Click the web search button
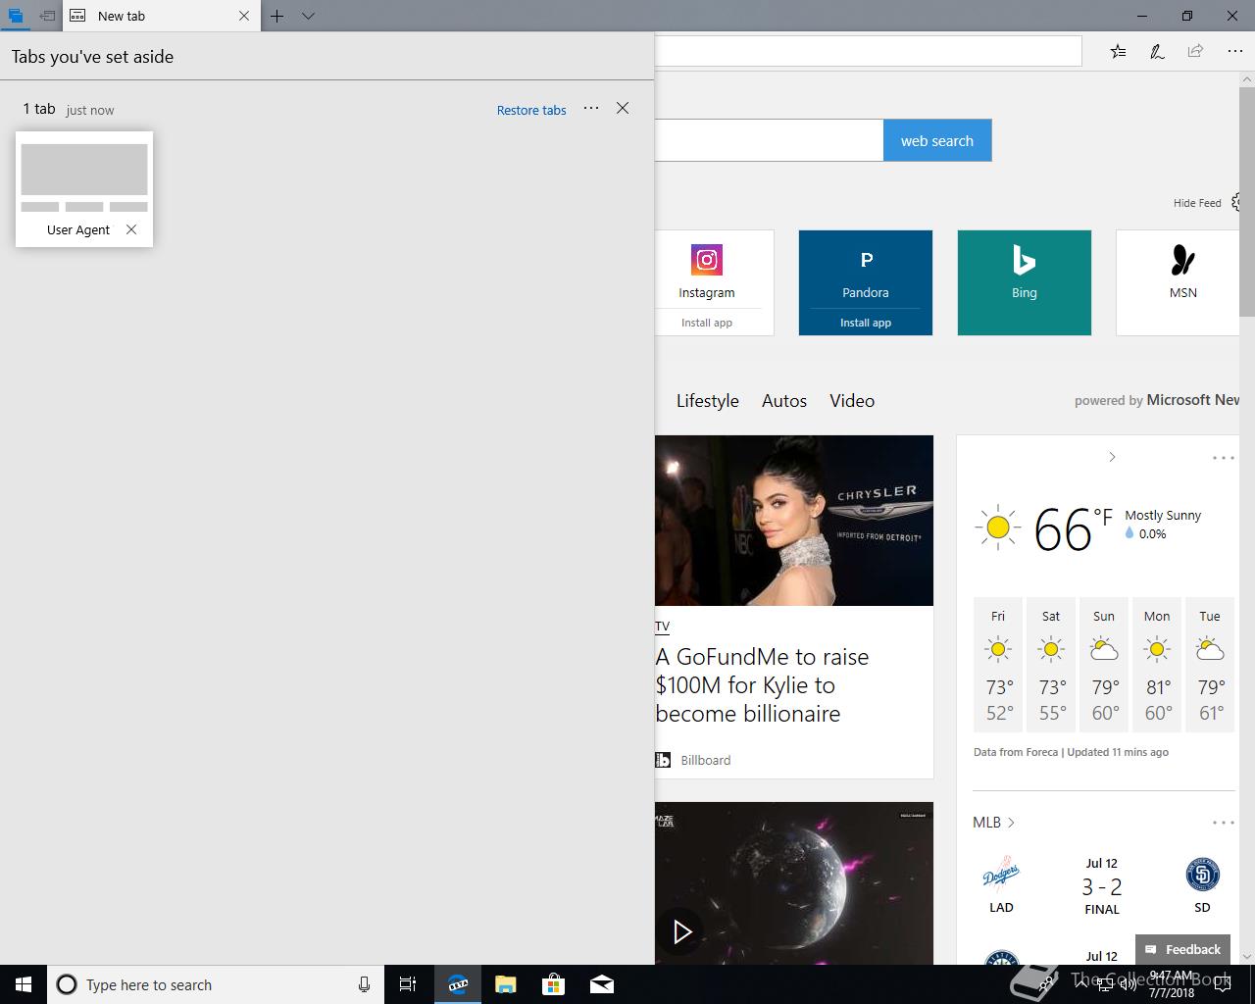The image size is (1255, 1004). (x=937, y=140)
